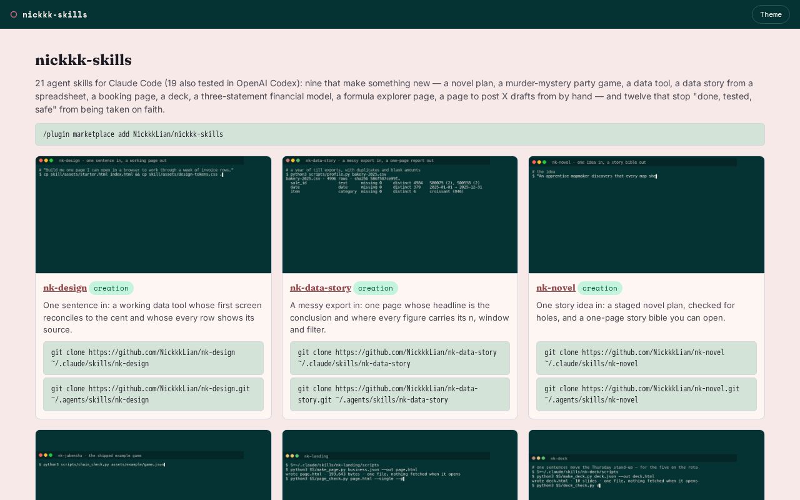Toggle the Theme button
This screenshot has height=500, width=800.
click(771, 14)
